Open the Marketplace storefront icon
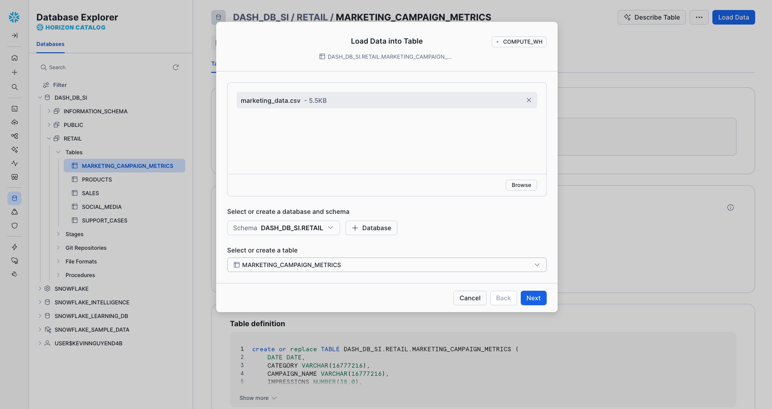772x409 pixels. [x=15, y=177]
